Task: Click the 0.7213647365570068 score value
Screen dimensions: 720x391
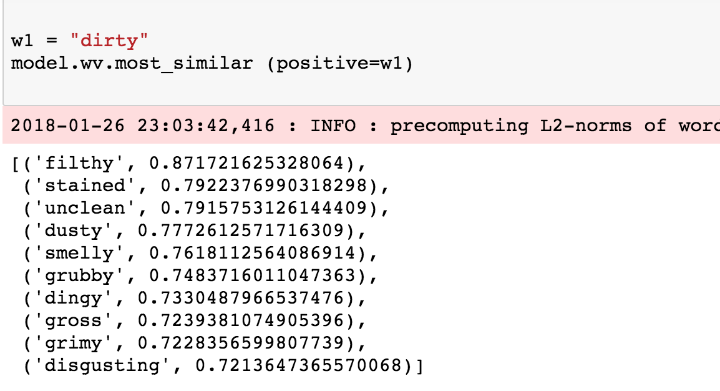Action: [298, 366]
